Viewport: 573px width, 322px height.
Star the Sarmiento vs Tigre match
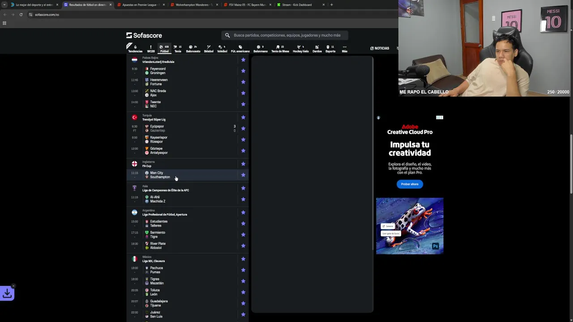(243, 234)
